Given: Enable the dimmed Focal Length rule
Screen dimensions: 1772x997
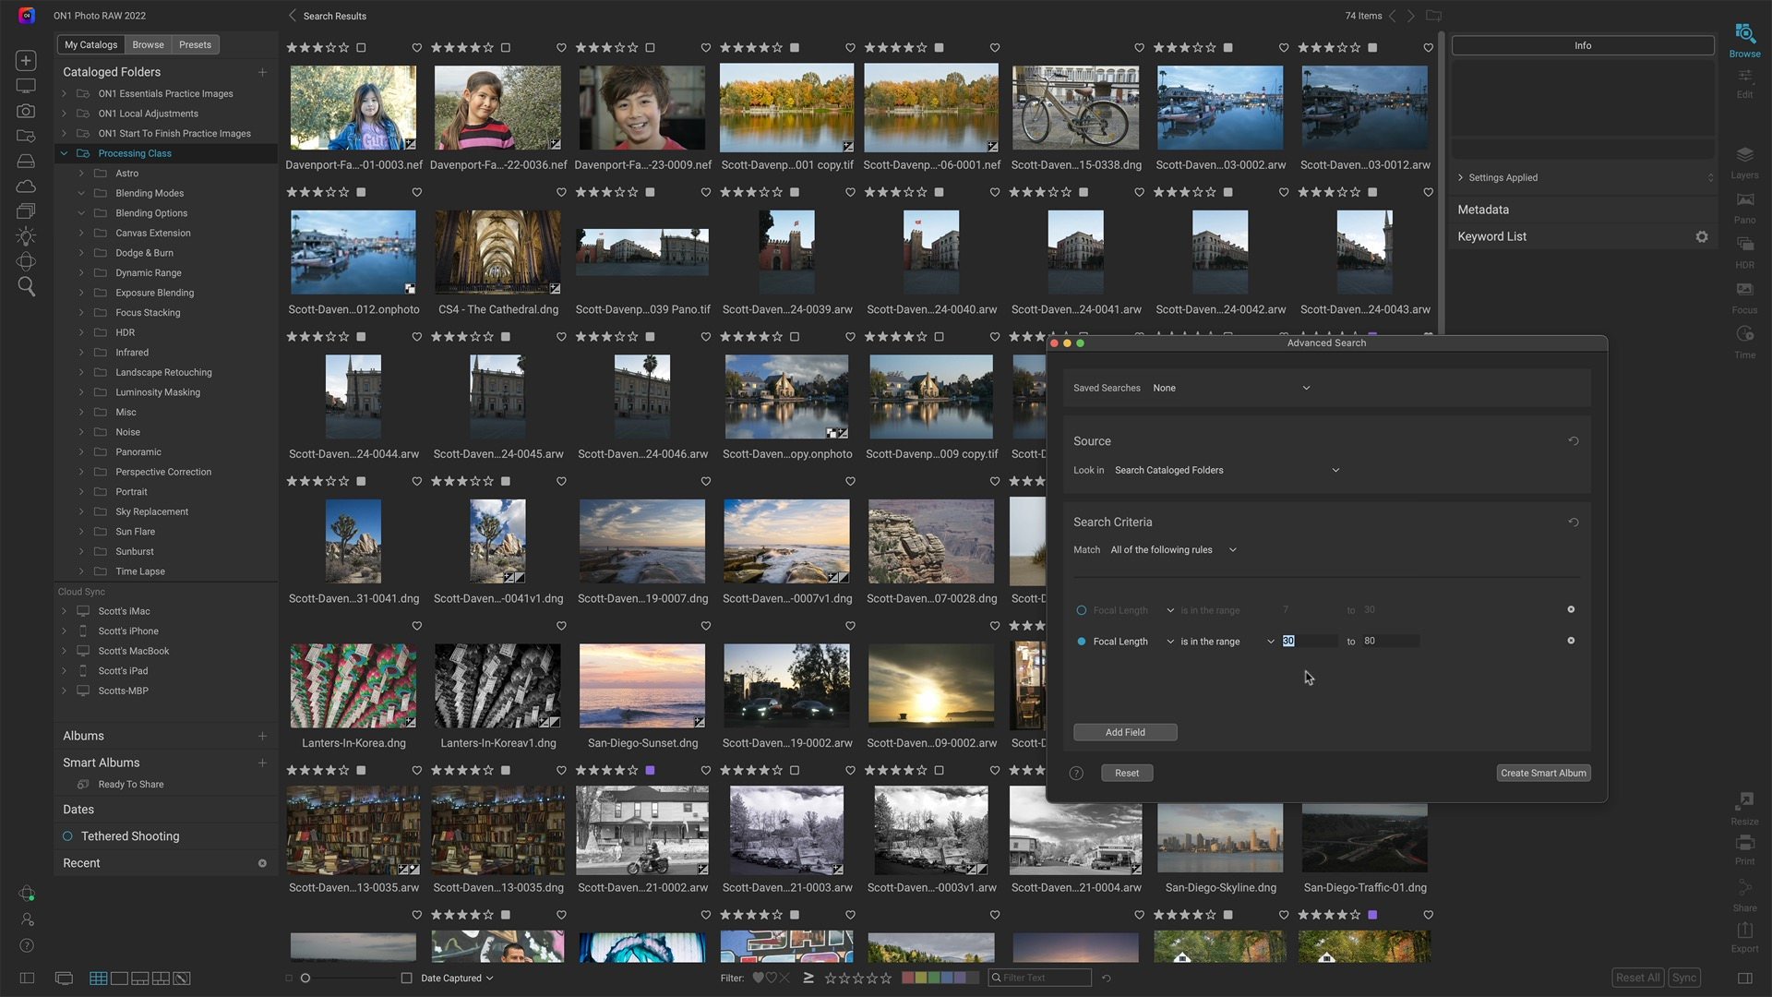Looking at the screenshot, I should pyautogui.click(x=1081, y=610).
